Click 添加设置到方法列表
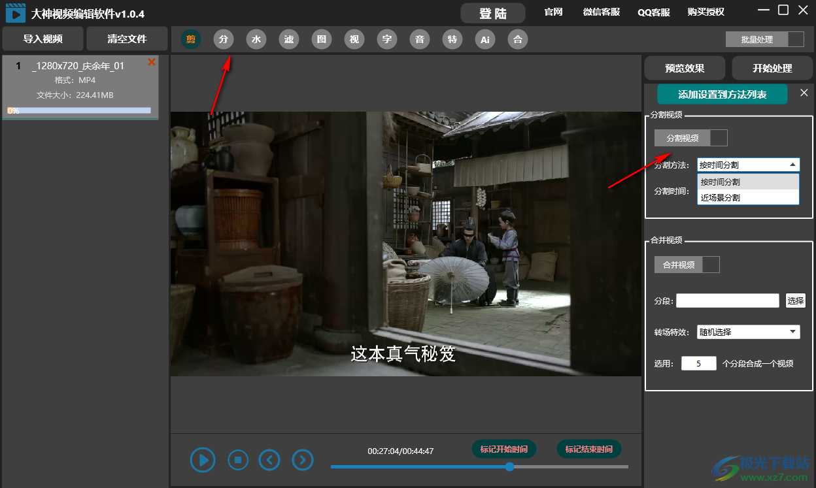This screenshot has height=488, width=816. coord(722,94)
